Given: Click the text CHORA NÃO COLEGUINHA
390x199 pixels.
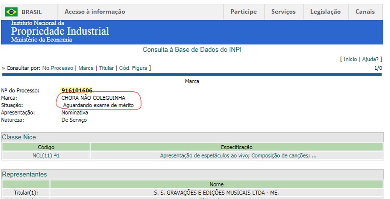Looking at the screenshot, I should point(93,98).
